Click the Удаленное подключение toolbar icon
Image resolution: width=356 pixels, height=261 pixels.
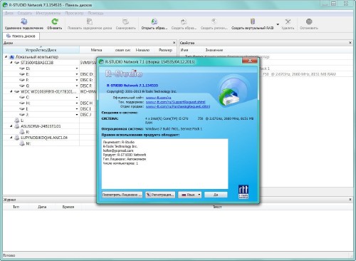coord(23,21)
